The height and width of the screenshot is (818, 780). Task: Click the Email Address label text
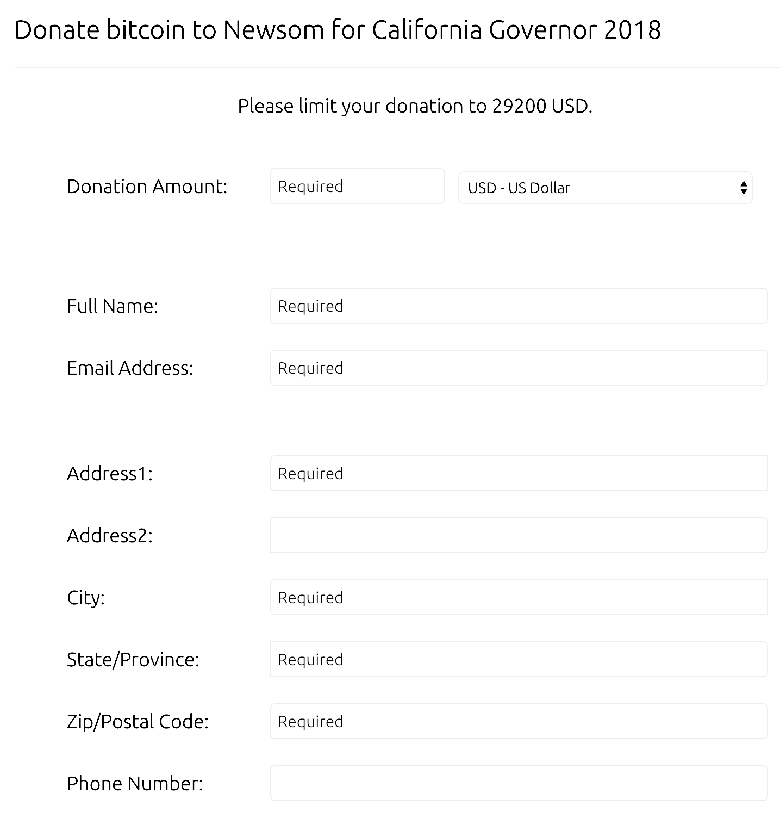point(130,368)
